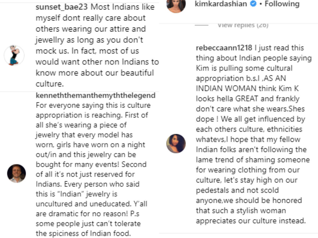
Task: Click the dash line beside View replies
Action: pos(202,25)
